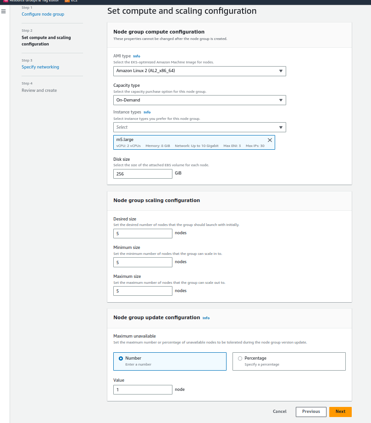
Task: Open Resource Groups & Tag Editor shortcut
Action: pos(31,1)
